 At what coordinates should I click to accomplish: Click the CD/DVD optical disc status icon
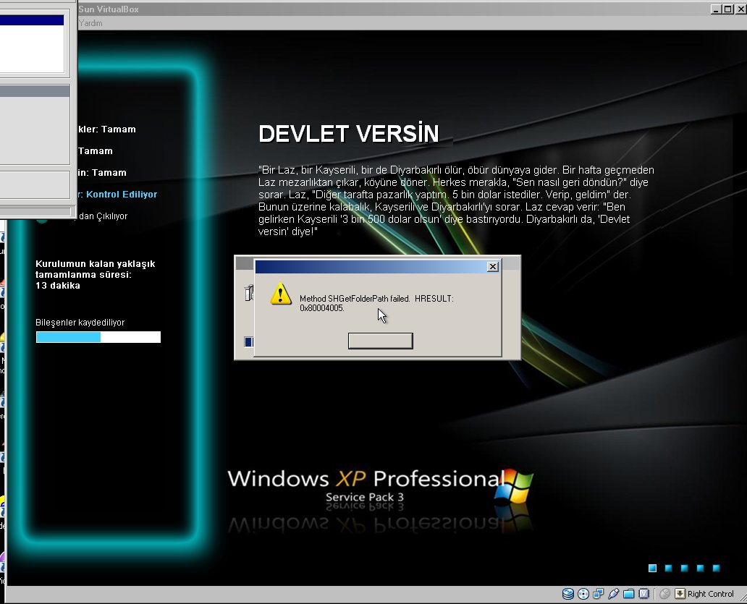(x=583, y=594)
